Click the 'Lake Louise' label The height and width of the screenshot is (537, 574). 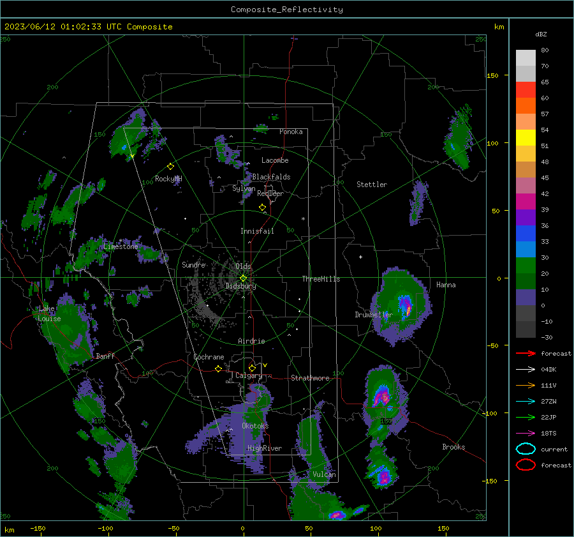pos(49,314)
